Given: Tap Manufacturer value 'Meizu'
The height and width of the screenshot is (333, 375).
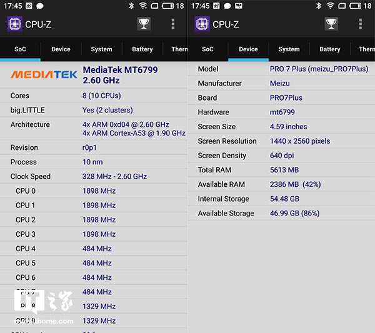Looking at the screenshot, I should tap(279, 83).
